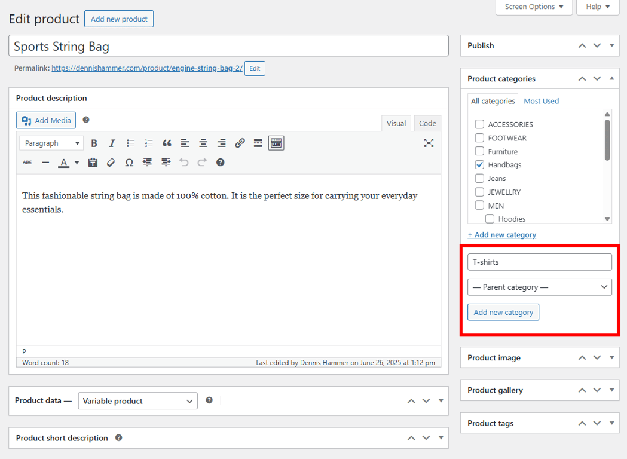Apply strikethrough formatting
This screenshot has height=459, width=627.
click(x=27, y=162)
